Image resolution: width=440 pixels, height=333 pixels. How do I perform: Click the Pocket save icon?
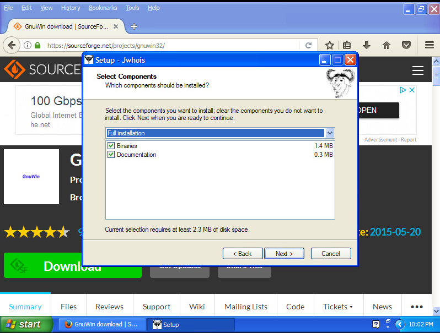pyautogui.click(x=406, y=45)
